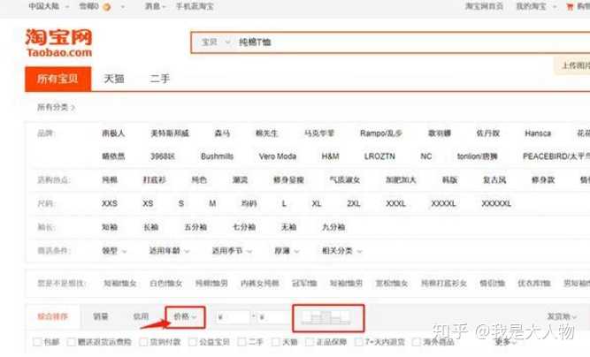Screen dimensions: 590x357
Task: Tick the 包邮 free shipping checkbox
Action: 37,342
